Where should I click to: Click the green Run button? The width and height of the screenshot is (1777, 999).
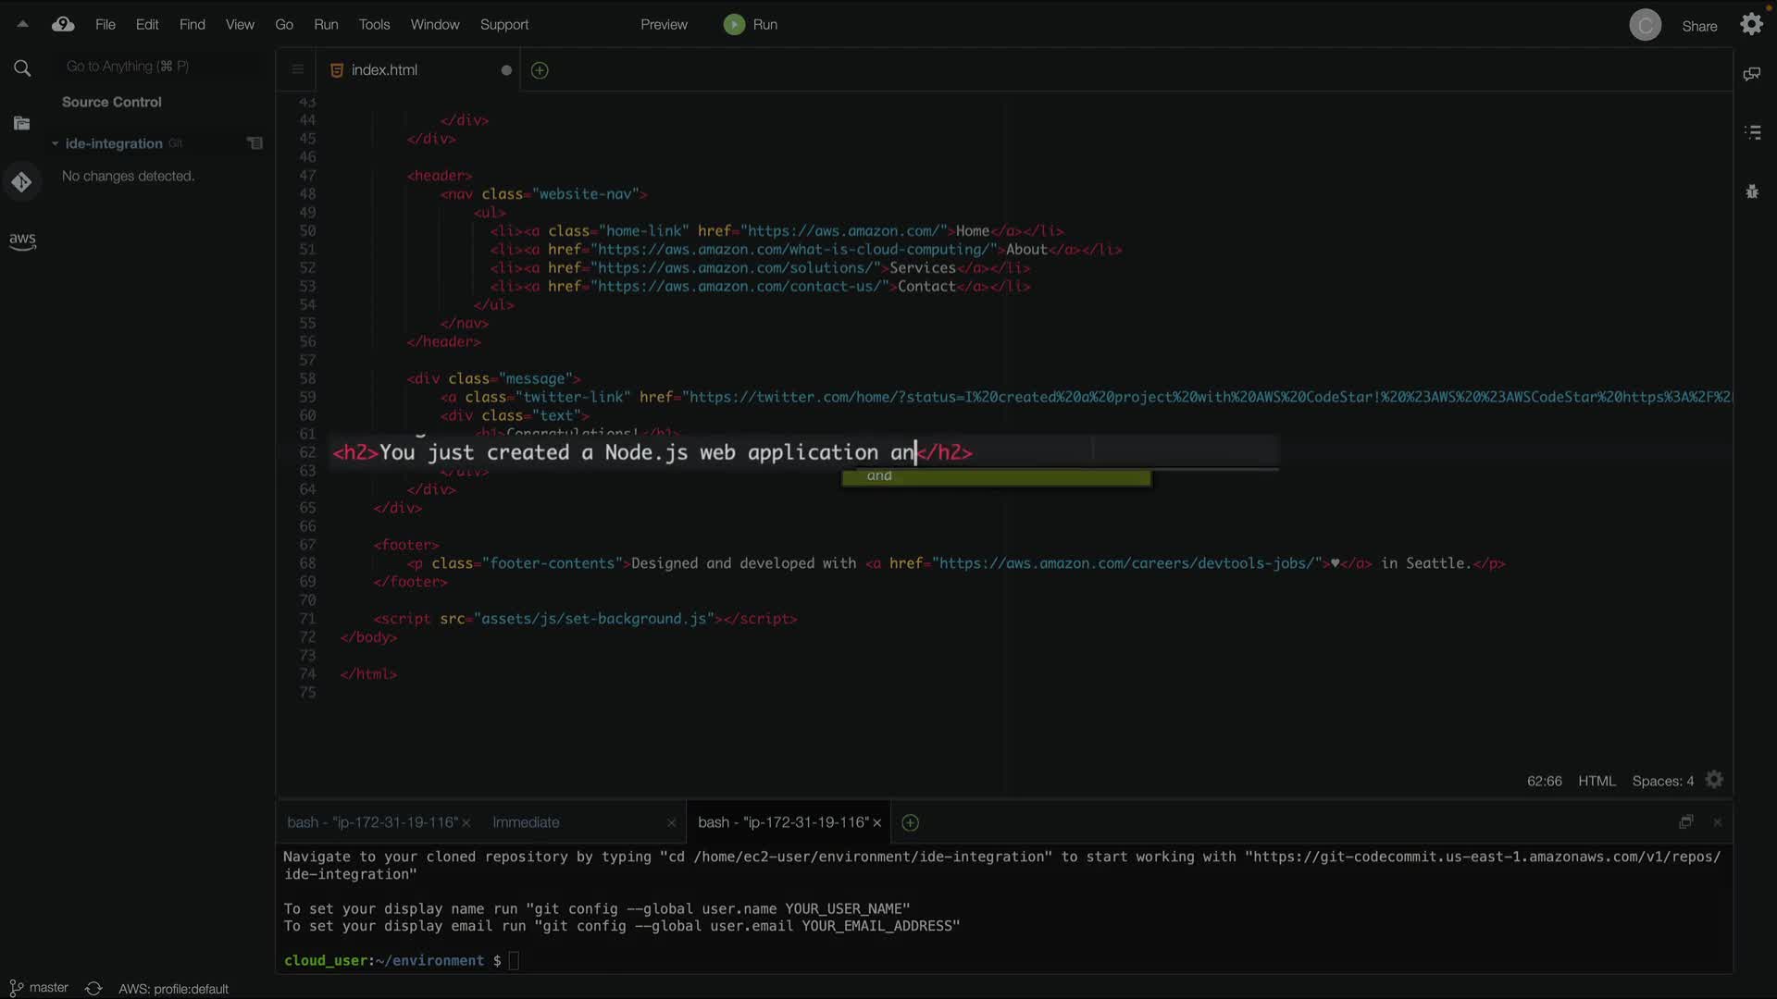pyautogui.click(x=751, y=25)
